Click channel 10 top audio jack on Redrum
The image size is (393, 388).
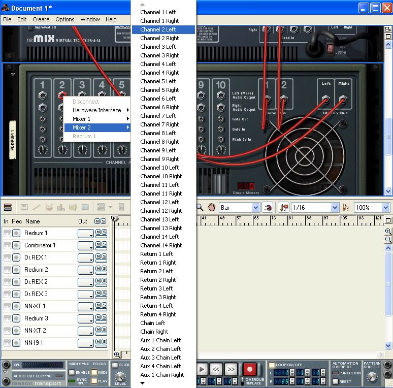[220, 95]
